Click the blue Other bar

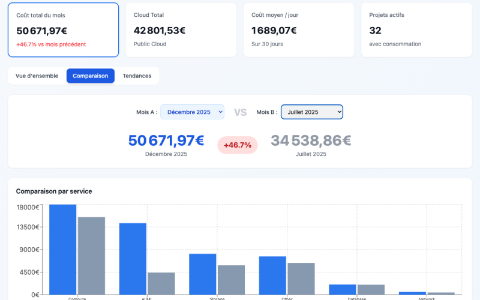(x=272, y=275)
